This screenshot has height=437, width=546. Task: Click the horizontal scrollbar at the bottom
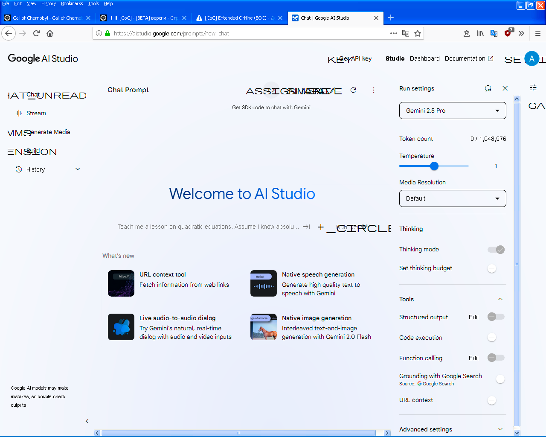238,433
